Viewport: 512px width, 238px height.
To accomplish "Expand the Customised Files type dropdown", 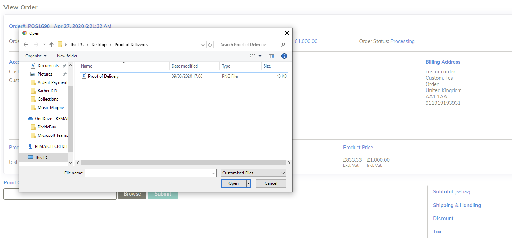I will coord(283,173).
